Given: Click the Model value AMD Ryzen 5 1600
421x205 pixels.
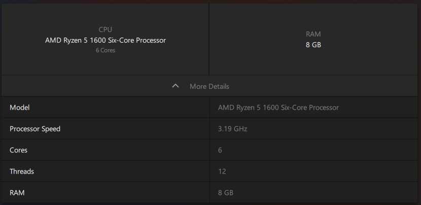Looking at the screenshot, I should click(278, 108).
